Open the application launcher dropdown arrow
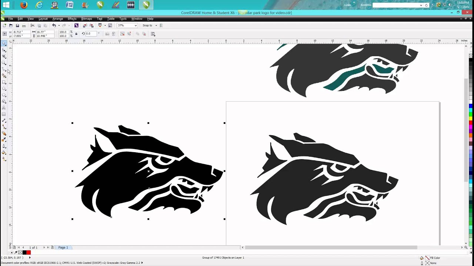The width and height of the screenshot is (474, 266). pos(105,25)
